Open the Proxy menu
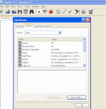Image resolution: width=106 pixels, height=109 pixels. (x=20, y=7)
